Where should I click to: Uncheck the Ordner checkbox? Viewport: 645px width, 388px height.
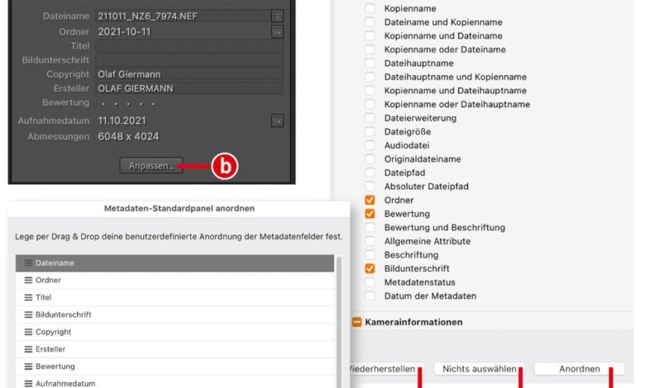[x=370, y=200]
